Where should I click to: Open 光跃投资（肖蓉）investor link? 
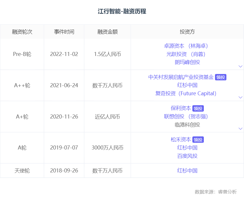[x=186, y=54]
